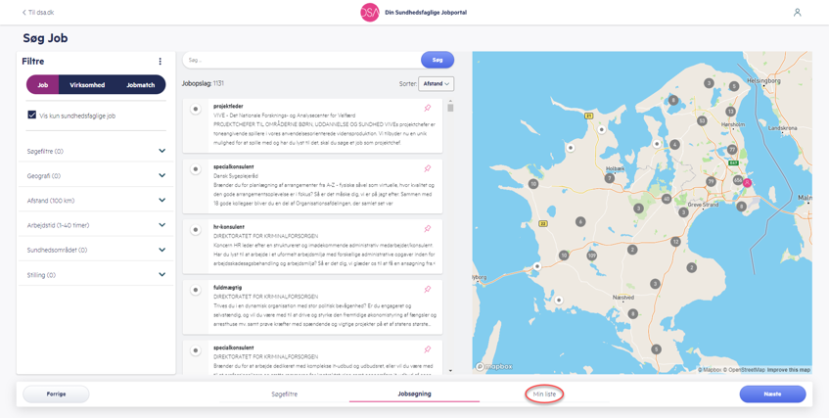Click the Næste button
Image resolution: width=829 pixels, height=418 pixels.
[772, 395]
